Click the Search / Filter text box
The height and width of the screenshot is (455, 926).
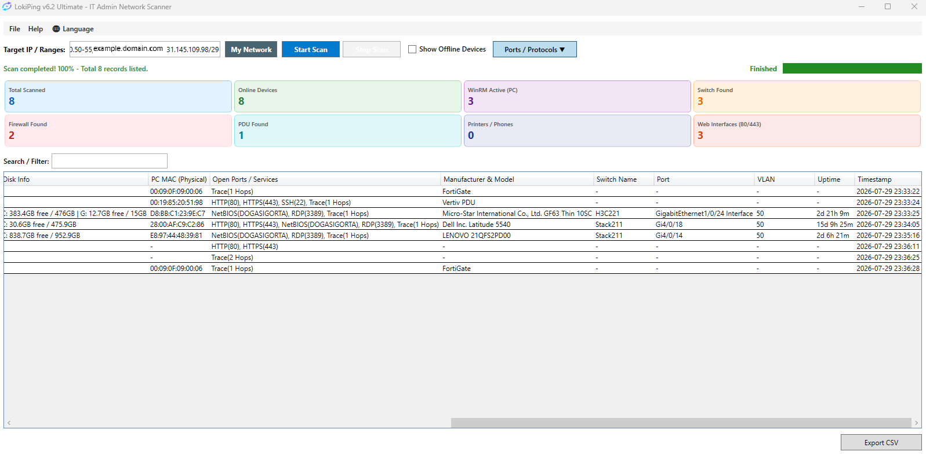pos(110,161)
